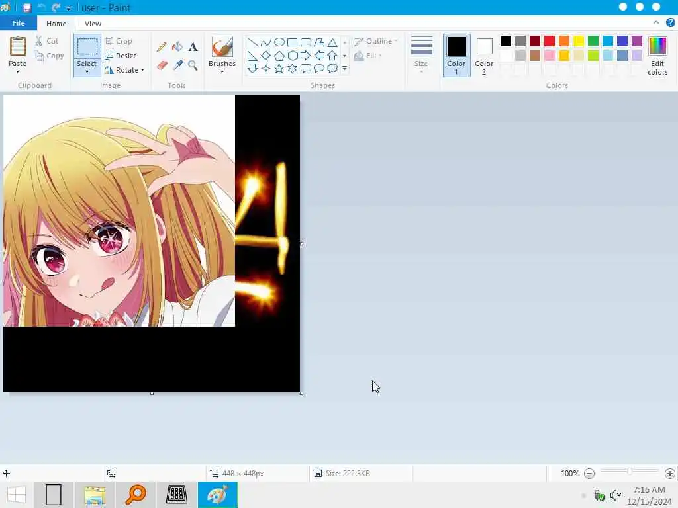
Task: Choose the Down arrow shape
Action: tap(253, 69)
